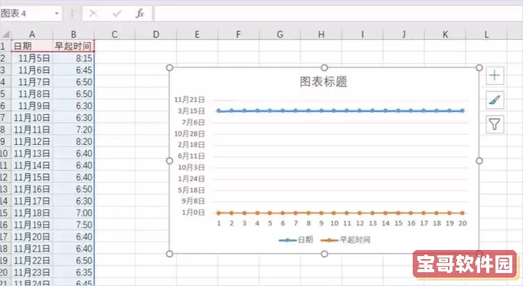This screenshot has height=286, width=523.
Task: Open the Chart Styles paintbrush button
Action: [495, 100]
